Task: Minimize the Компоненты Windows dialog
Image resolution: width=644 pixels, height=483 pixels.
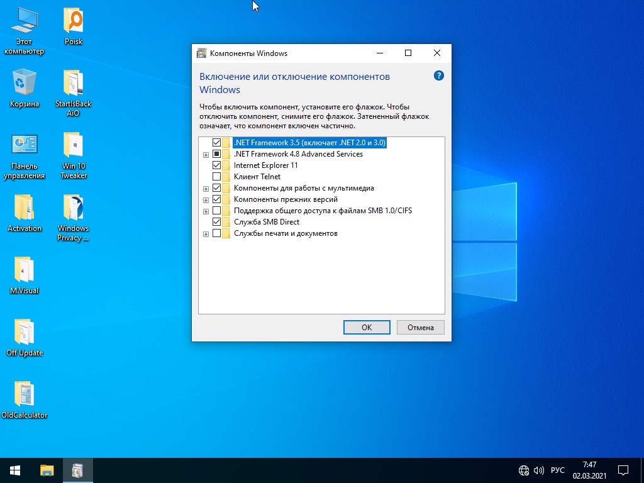Action: pyautogui.click(x=380, y=53)
